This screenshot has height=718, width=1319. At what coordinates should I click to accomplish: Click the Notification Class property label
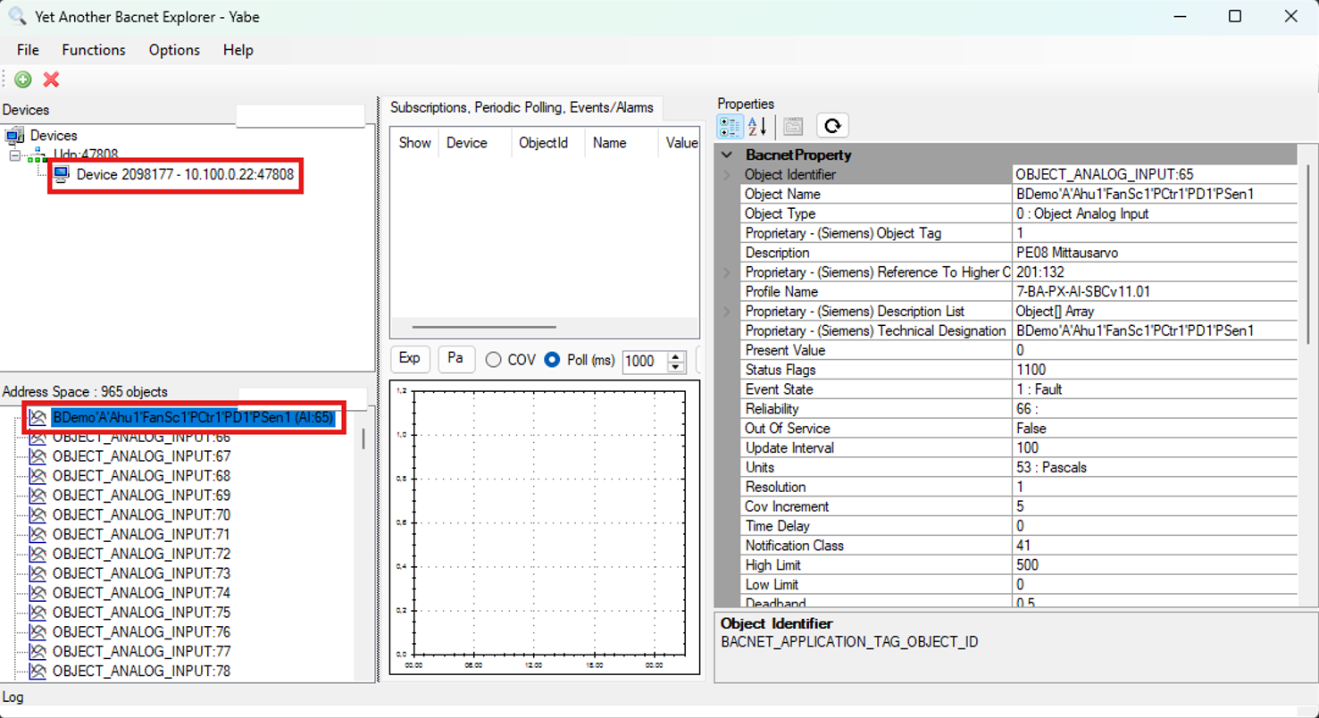pos(794,546)
